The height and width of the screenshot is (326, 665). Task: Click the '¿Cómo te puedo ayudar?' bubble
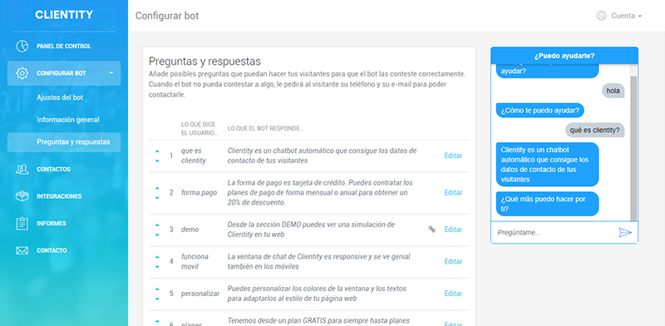click(539, 111)
